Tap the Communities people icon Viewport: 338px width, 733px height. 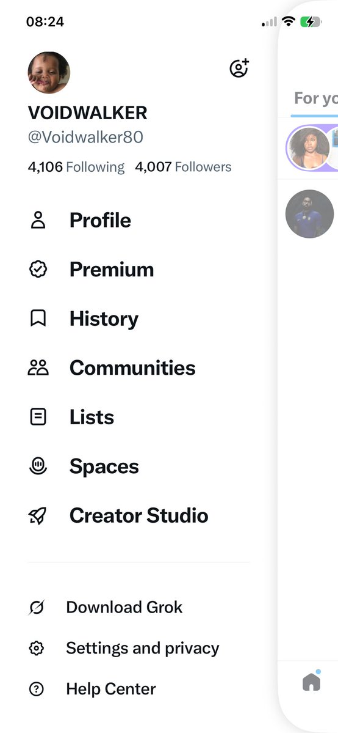pyautogui.click(x=38, y=368)
